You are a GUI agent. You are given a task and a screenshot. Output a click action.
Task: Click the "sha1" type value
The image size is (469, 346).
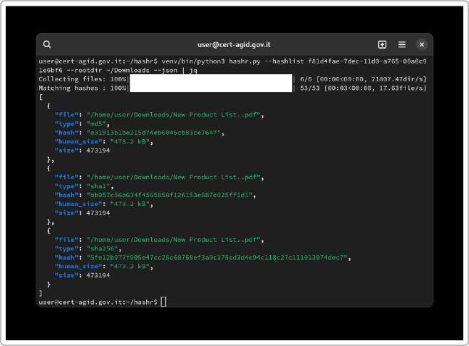(97, 185)
